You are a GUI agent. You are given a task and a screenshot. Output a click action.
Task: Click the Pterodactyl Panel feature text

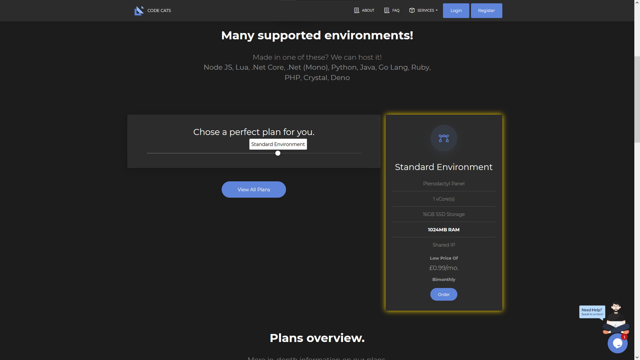pyautogui.click(x=444, y=184)
